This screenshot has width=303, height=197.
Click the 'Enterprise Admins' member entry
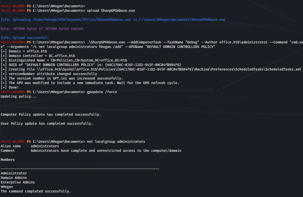point(18,182)
